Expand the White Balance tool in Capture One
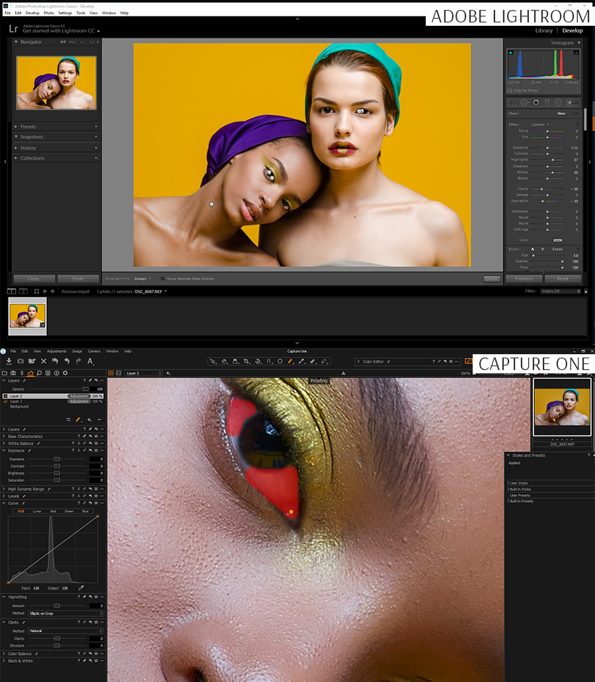The width and height of the screenshot is (595, 682). click(x=4, y=443)
